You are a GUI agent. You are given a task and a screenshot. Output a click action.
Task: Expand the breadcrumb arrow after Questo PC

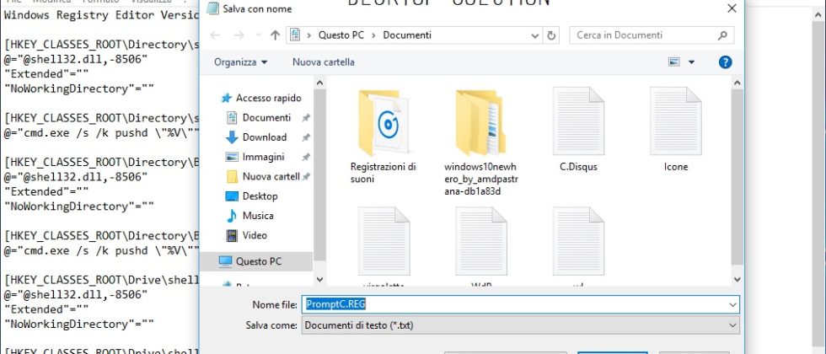[374, 35]
